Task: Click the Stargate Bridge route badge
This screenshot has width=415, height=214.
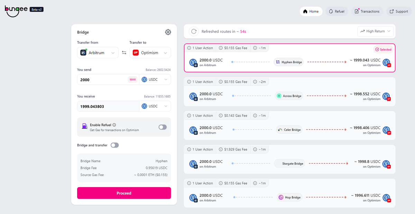Action: (x=289, y=164)
